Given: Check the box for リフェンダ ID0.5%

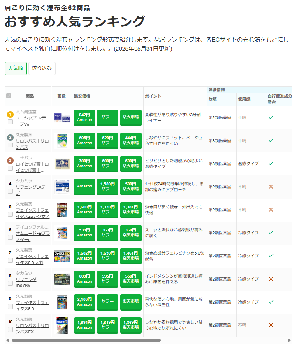Looking at the screenshot, I should click(x=10, y=283).
